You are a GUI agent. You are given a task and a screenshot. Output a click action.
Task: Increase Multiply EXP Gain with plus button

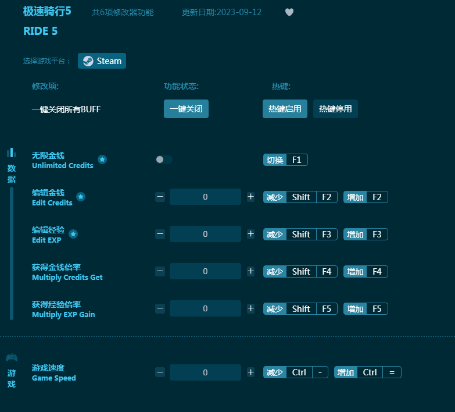point(250,308)
